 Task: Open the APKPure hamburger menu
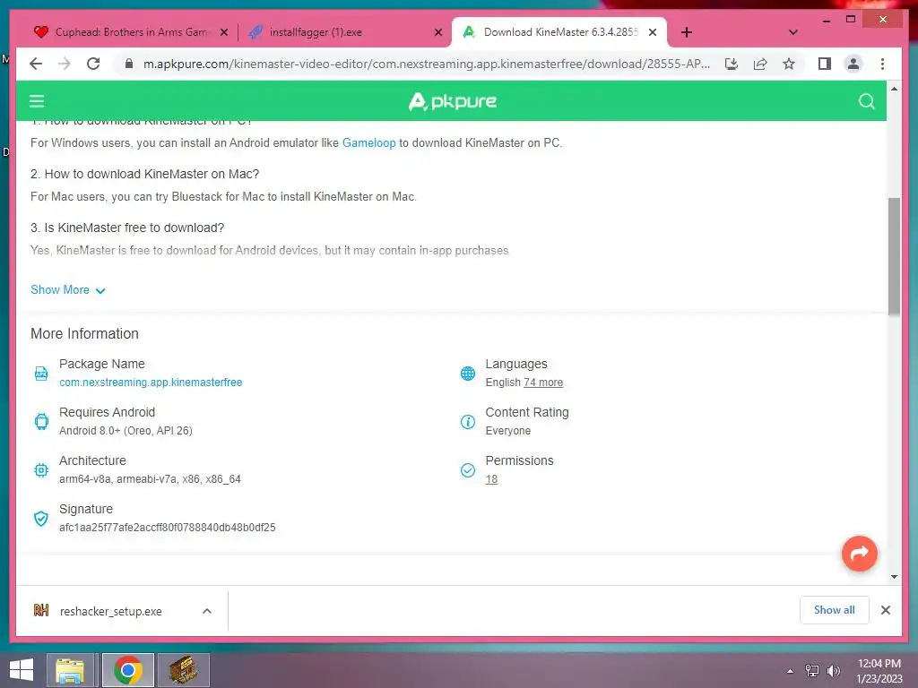click(37, 101)
